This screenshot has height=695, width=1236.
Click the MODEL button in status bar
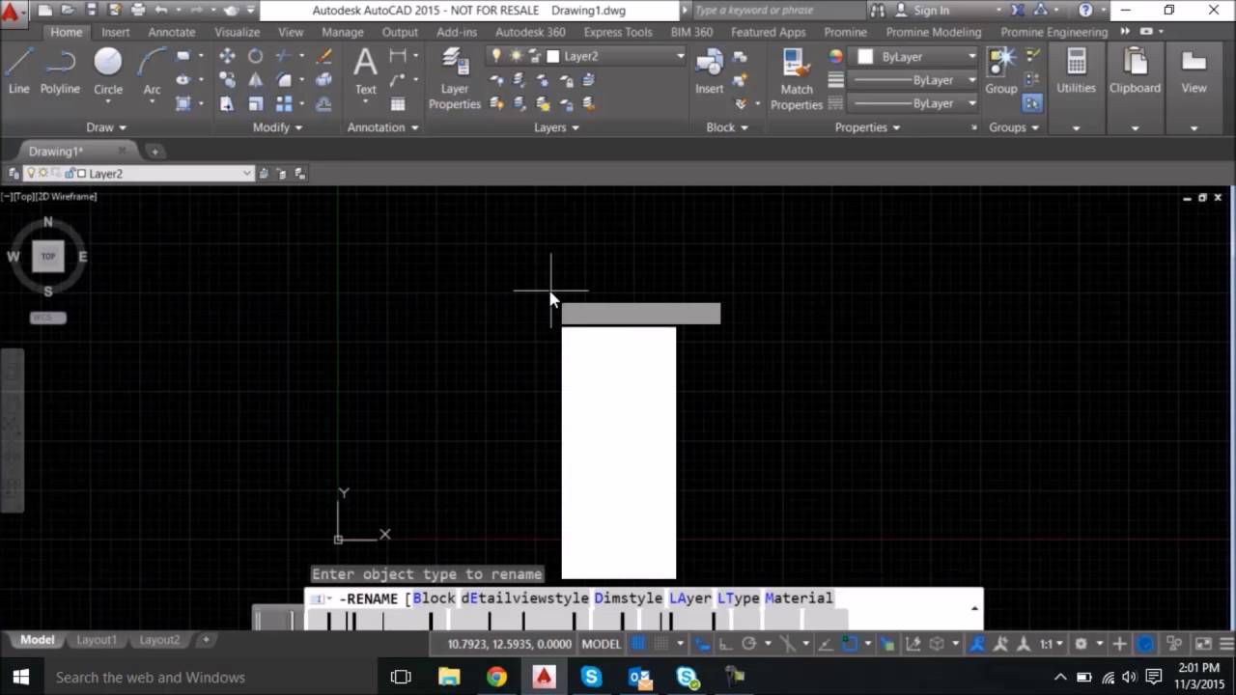pos(601,644)
